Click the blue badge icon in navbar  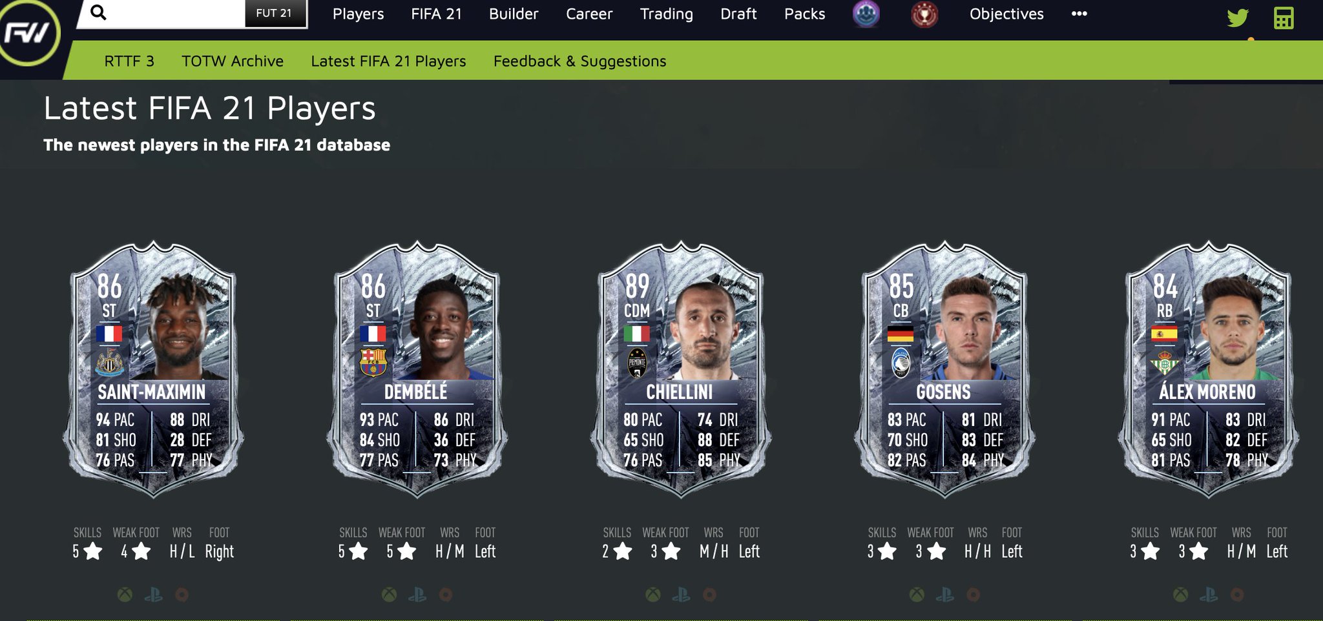866,14
